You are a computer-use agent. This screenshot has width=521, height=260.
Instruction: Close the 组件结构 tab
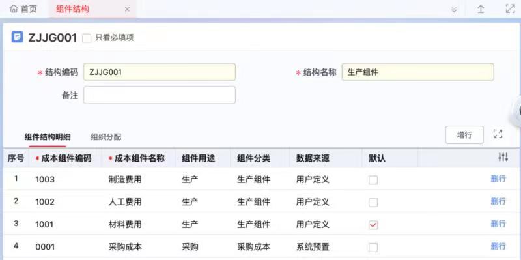[x=127, y=10]
